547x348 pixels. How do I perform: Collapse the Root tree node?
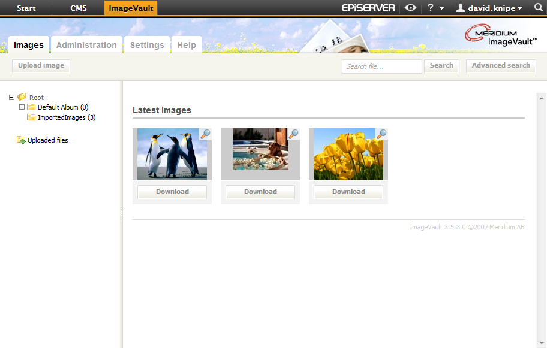[12, 97]
